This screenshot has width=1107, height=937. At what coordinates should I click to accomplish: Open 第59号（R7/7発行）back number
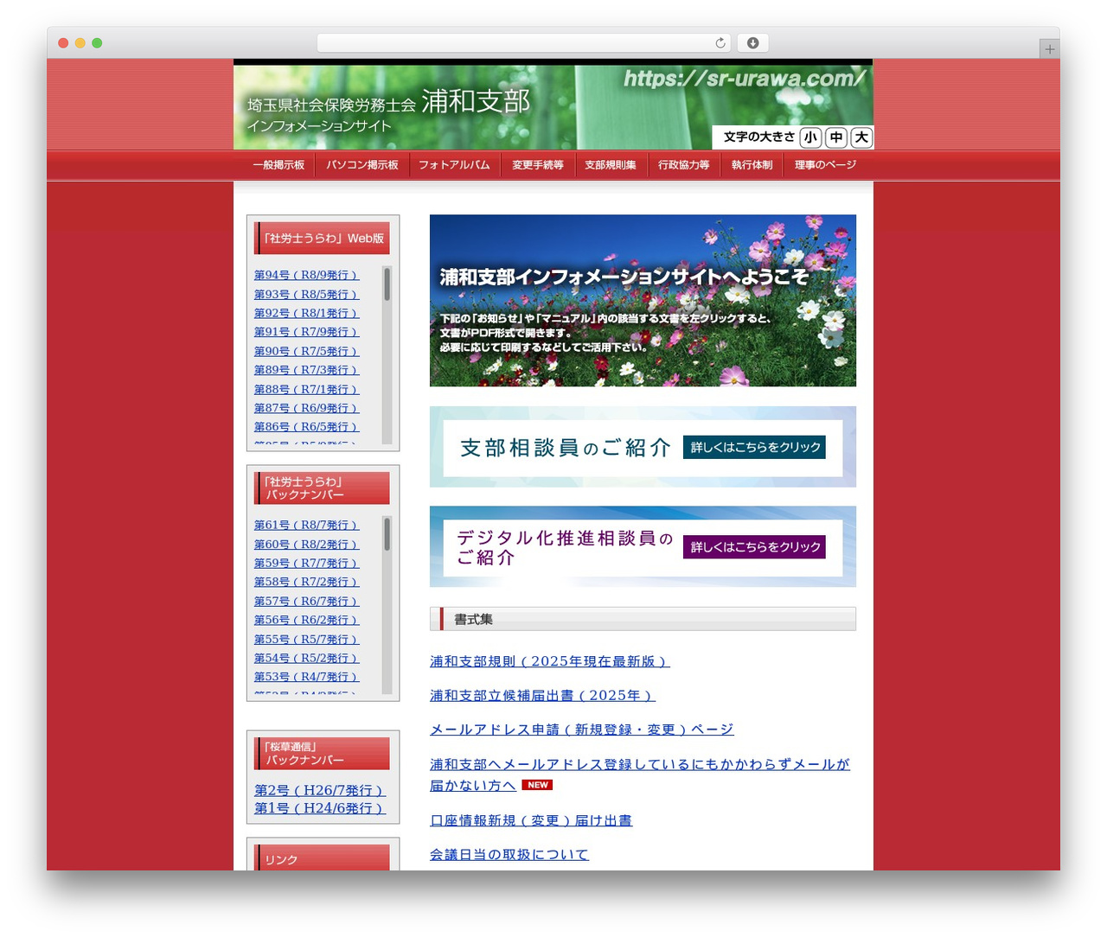click(x=306, y=564)
